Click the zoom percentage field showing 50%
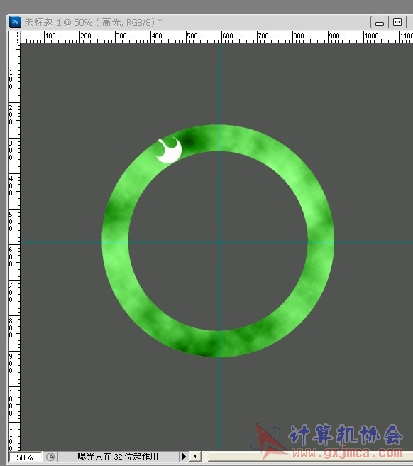Screen dimensions: 413x466 click(x=26, y=457)
